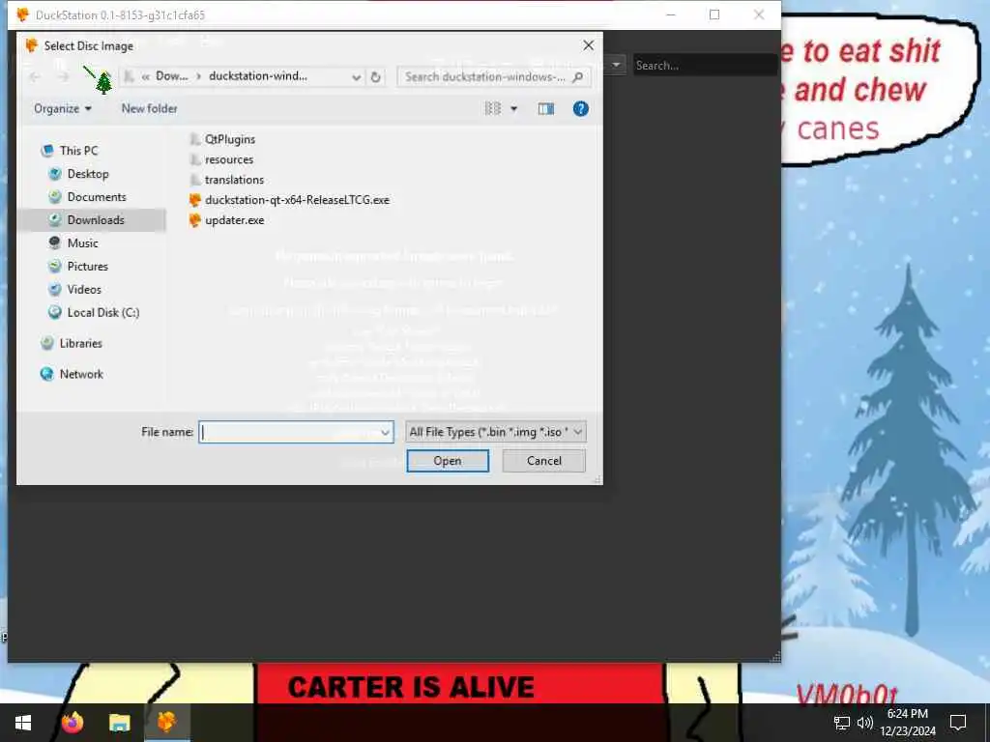
Task: Click the taskbar clock and date
Action: [908, 723]
